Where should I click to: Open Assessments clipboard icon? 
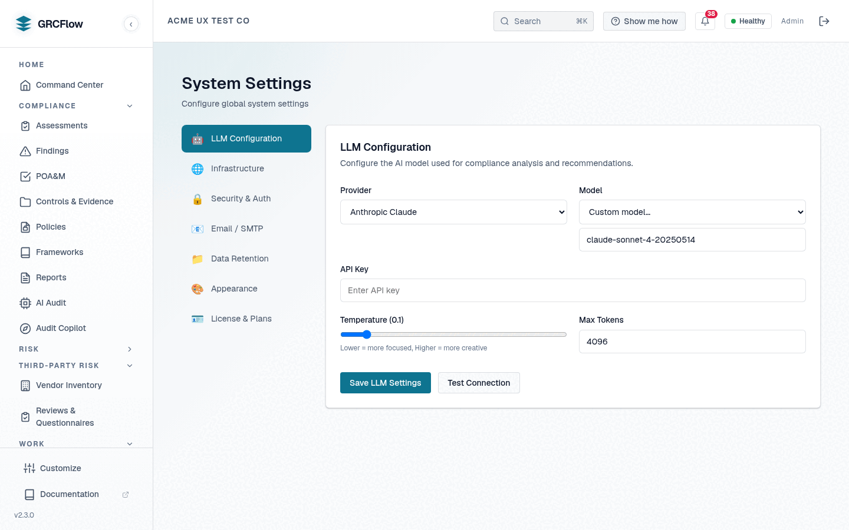click(25, 126)
